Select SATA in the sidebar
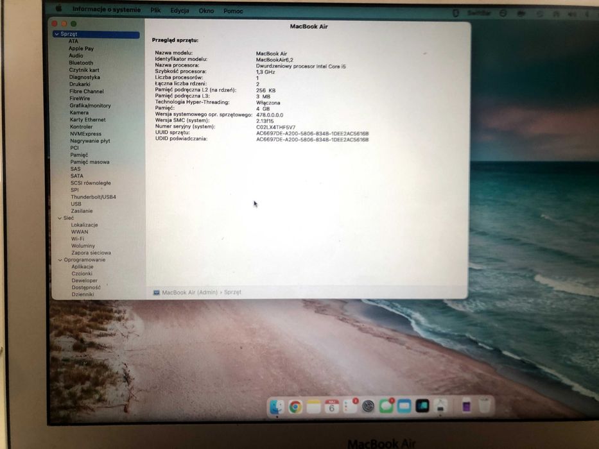 [x=77, y=176]
